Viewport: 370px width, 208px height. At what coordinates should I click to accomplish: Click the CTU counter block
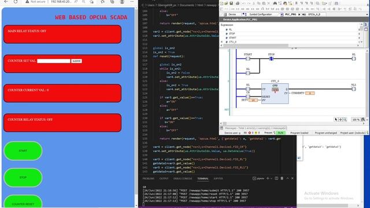click(x=275, y=94)
